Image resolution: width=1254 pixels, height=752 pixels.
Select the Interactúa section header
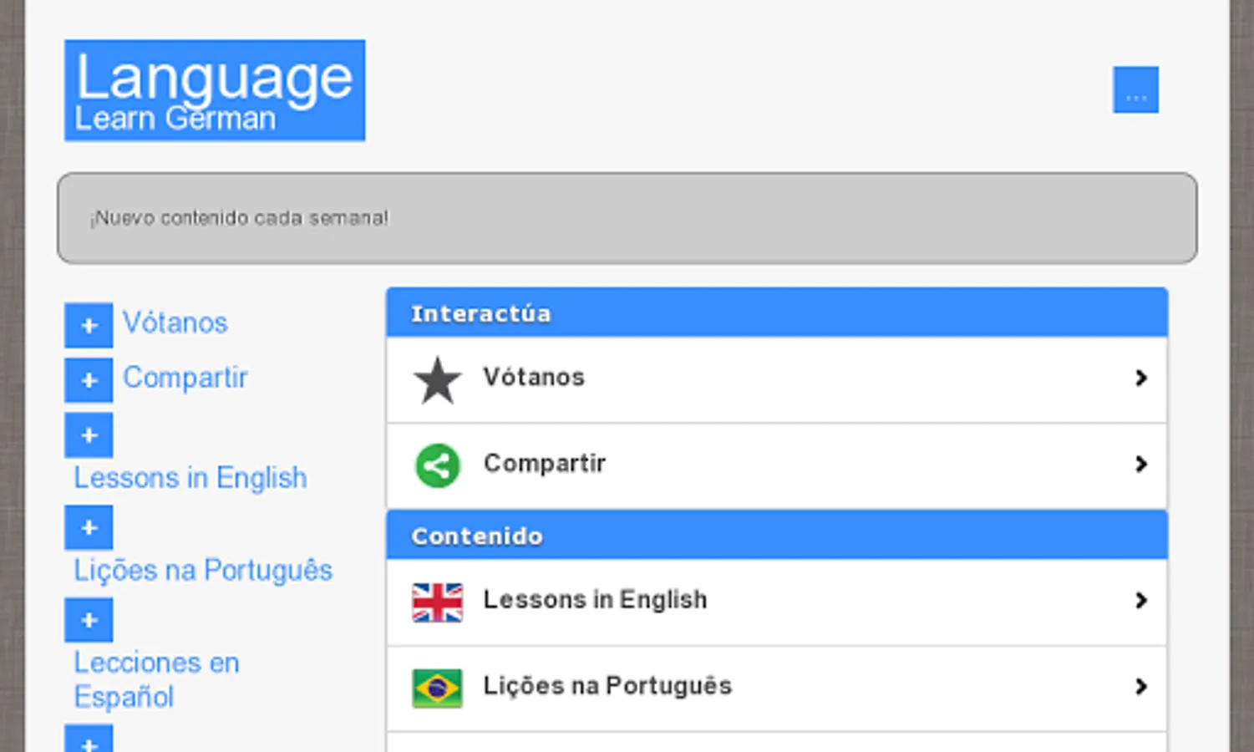[776, 313]
